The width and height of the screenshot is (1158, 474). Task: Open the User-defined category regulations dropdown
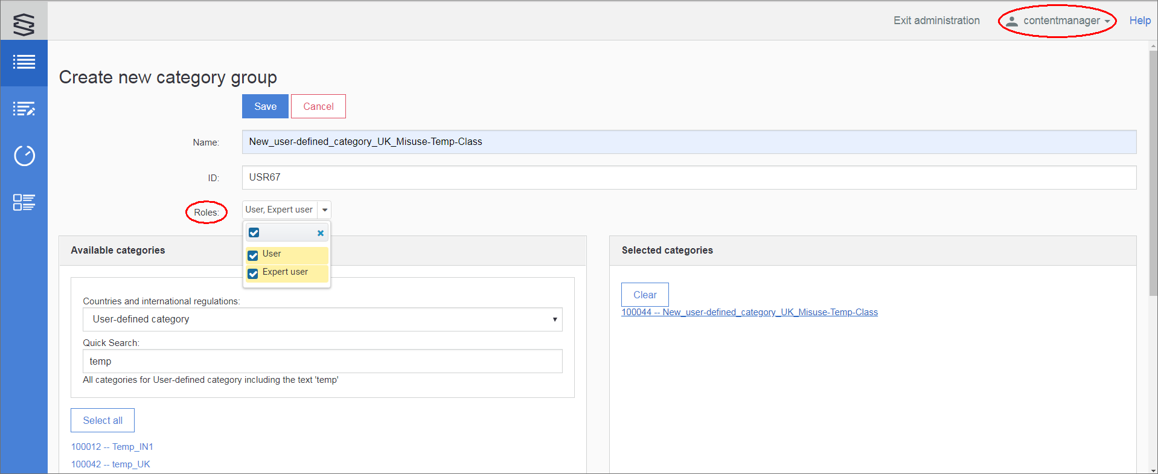(x=322, y=319)
